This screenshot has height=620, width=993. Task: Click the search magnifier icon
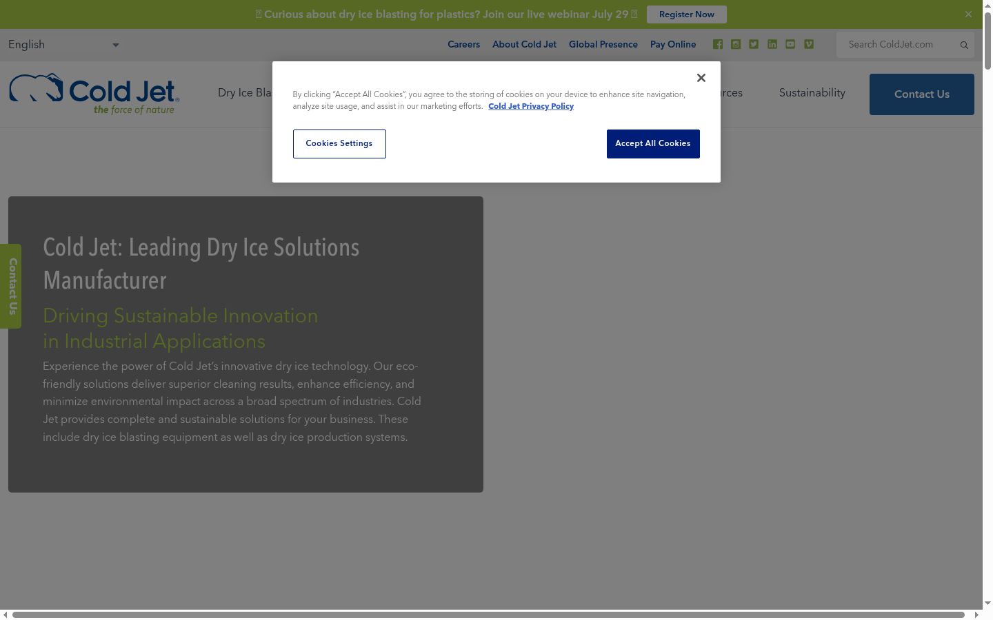(964, 45)
